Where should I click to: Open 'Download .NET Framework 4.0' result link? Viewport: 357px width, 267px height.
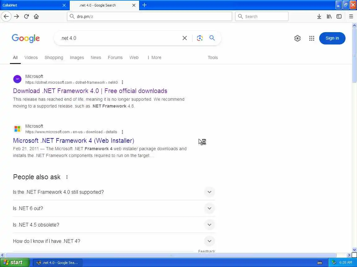point(90,91)
